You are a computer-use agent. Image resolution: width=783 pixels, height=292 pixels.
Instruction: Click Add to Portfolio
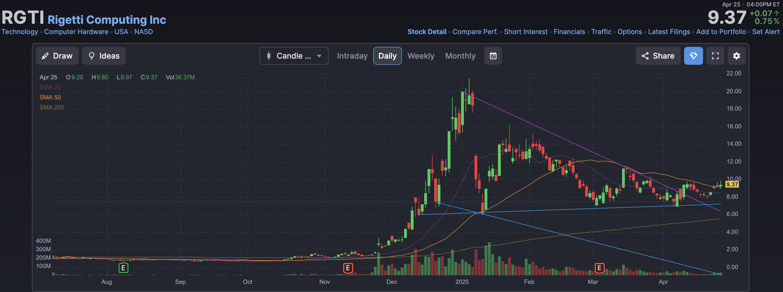click(721, 32)
